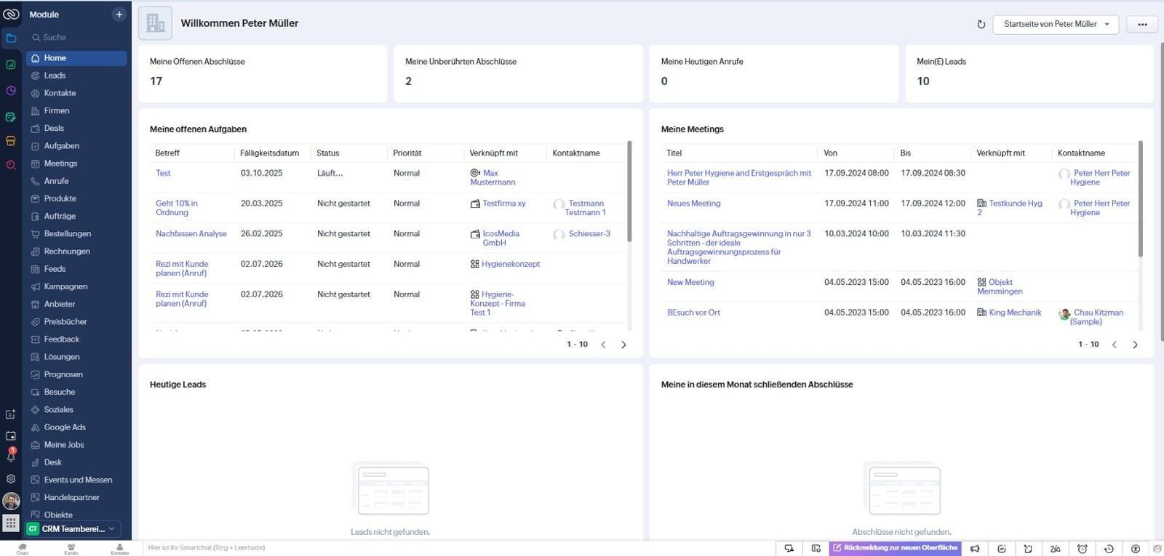
Task: Click the accessibility icon in bottom bar
Action: (x=1135, y=549)
